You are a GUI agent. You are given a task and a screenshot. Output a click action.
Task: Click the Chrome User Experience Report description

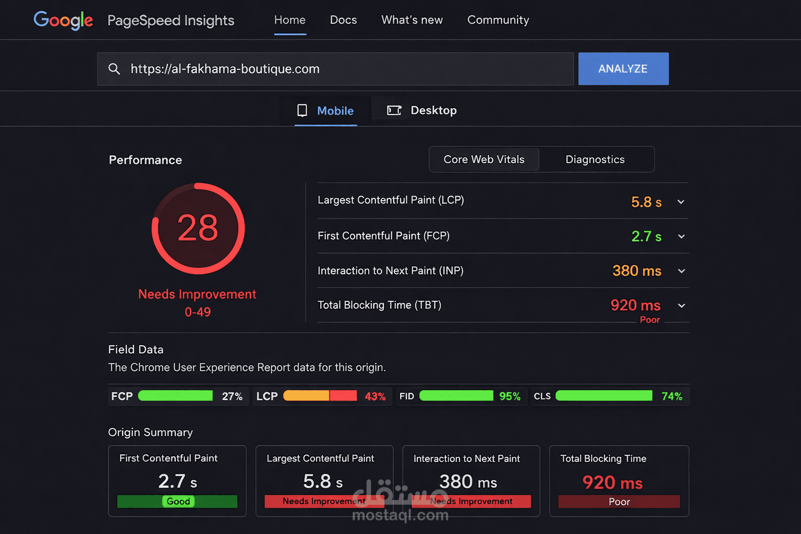(x=247, y=368)
